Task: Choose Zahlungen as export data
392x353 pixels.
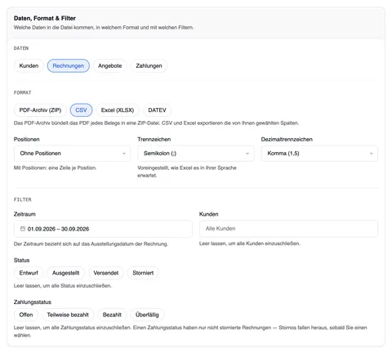Action: coord(149,65)
